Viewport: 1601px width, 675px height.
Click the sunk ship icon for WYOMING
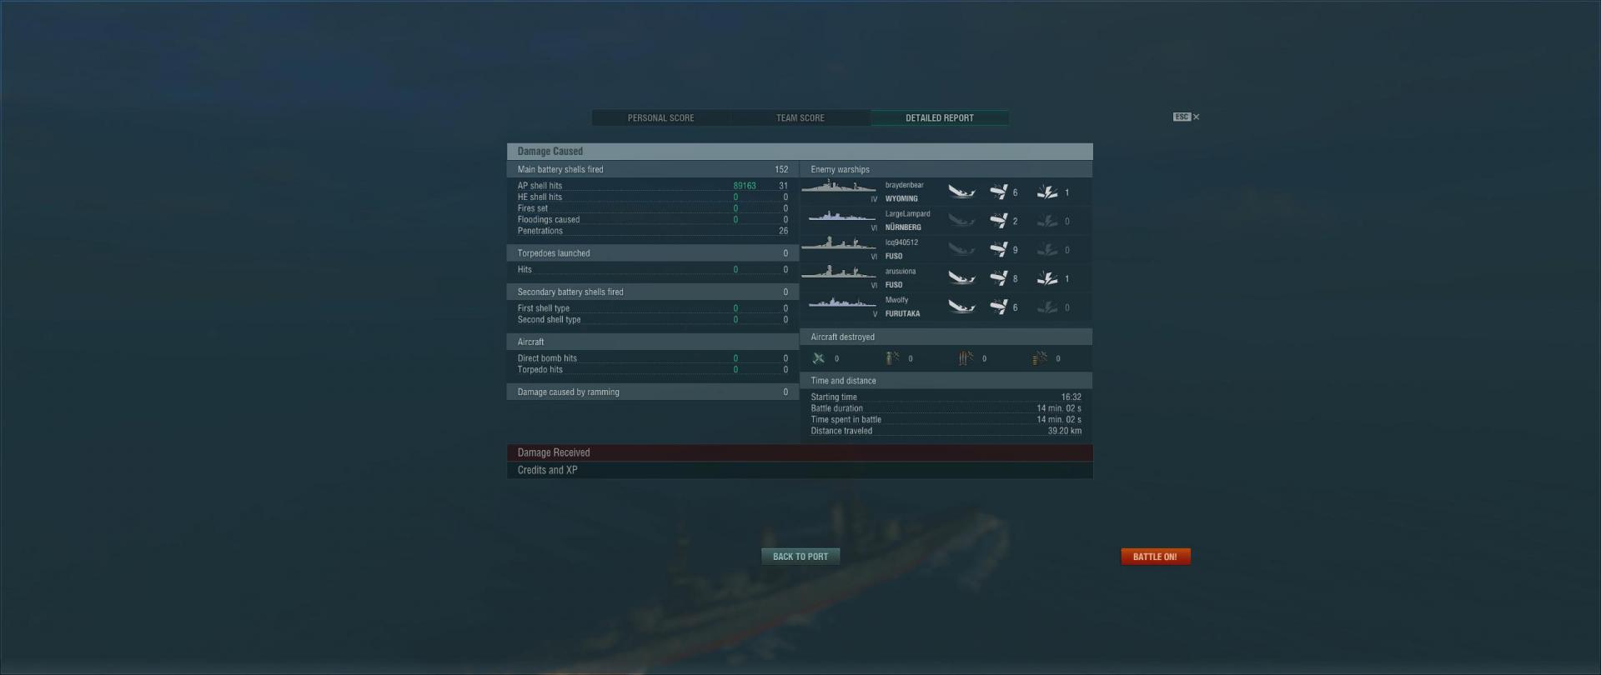[x=961, y=192]
